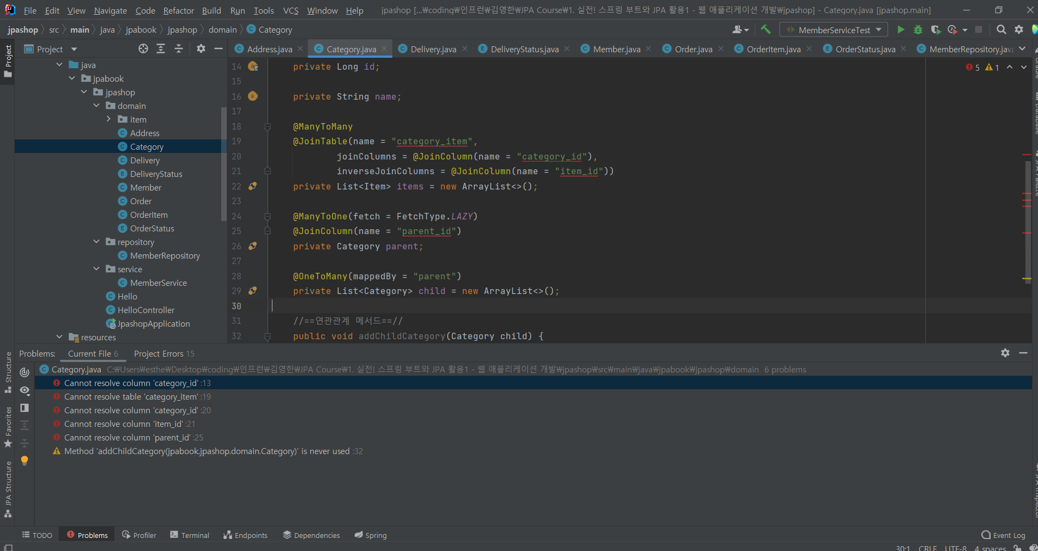Image resolution: width=1038 pixels, height=551 pixels.
Task: Toggle the JPA Structure tool window button
Action: 8,490
